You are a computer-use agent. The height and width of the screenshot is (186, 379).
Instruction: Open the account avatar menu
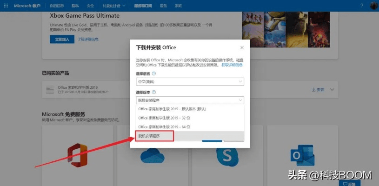coord(373,6)
